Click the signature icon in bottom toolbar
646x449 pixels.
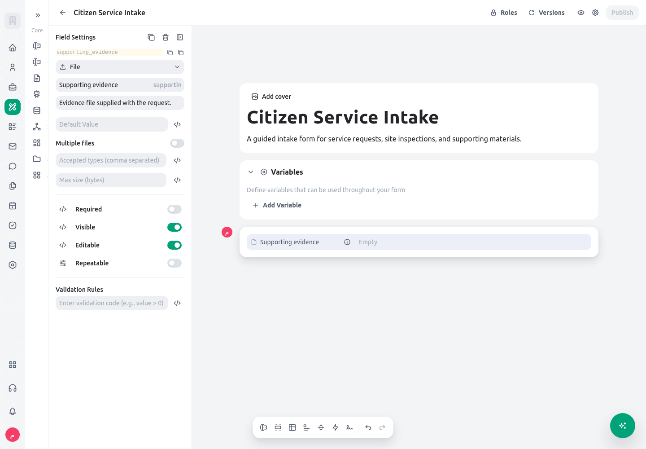[x=350, y=427]
